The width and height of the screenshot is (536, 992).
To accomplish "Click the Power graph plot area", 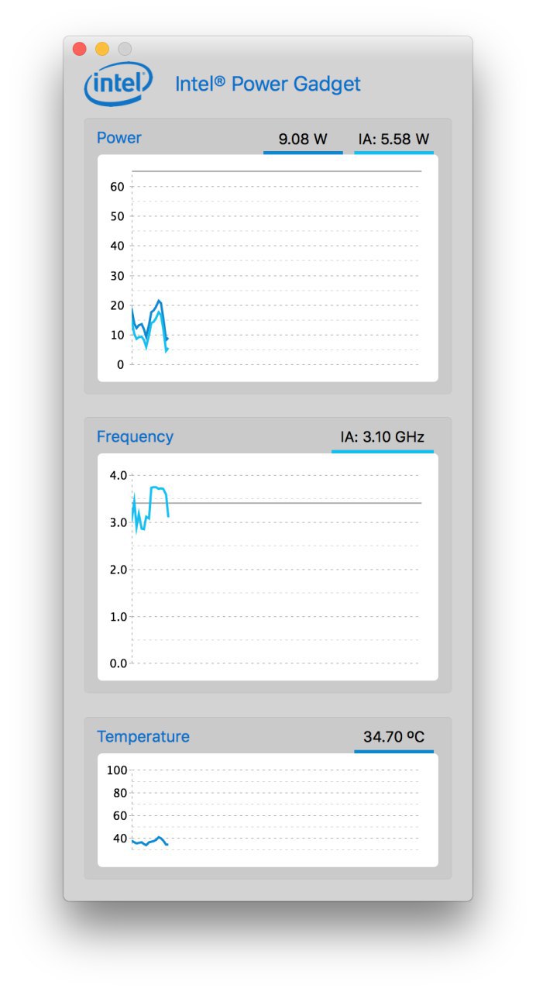I will pyautogui.click(x=268, y=268).
